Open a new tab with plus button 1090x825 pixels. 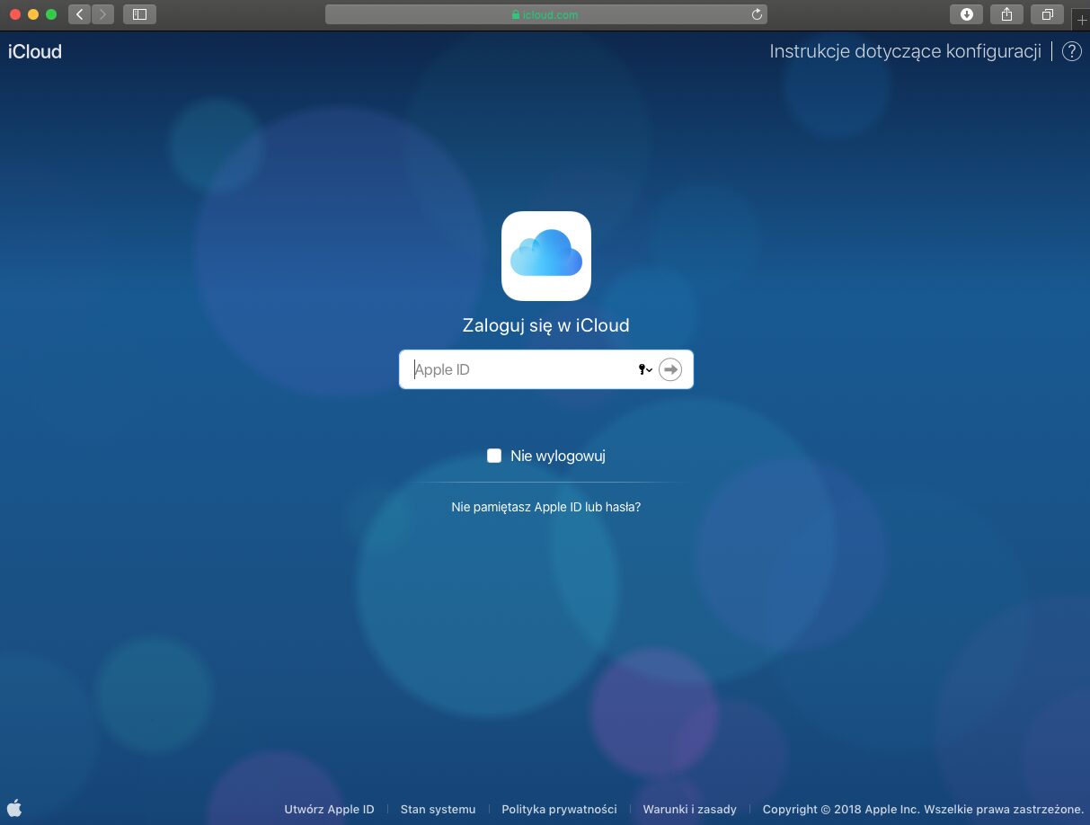pos(1081,19)
